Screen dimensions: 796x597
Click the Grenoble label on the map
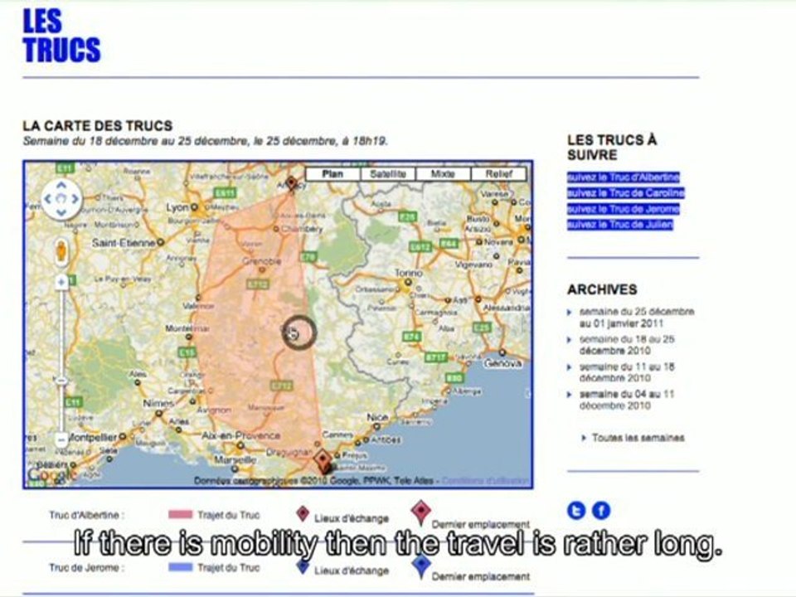pos(261,261)
